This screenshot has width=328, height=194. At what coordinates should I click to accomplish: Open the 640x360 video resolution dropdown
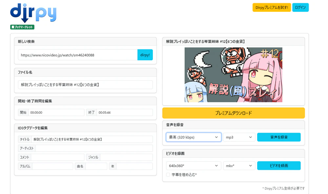[193, 165]
